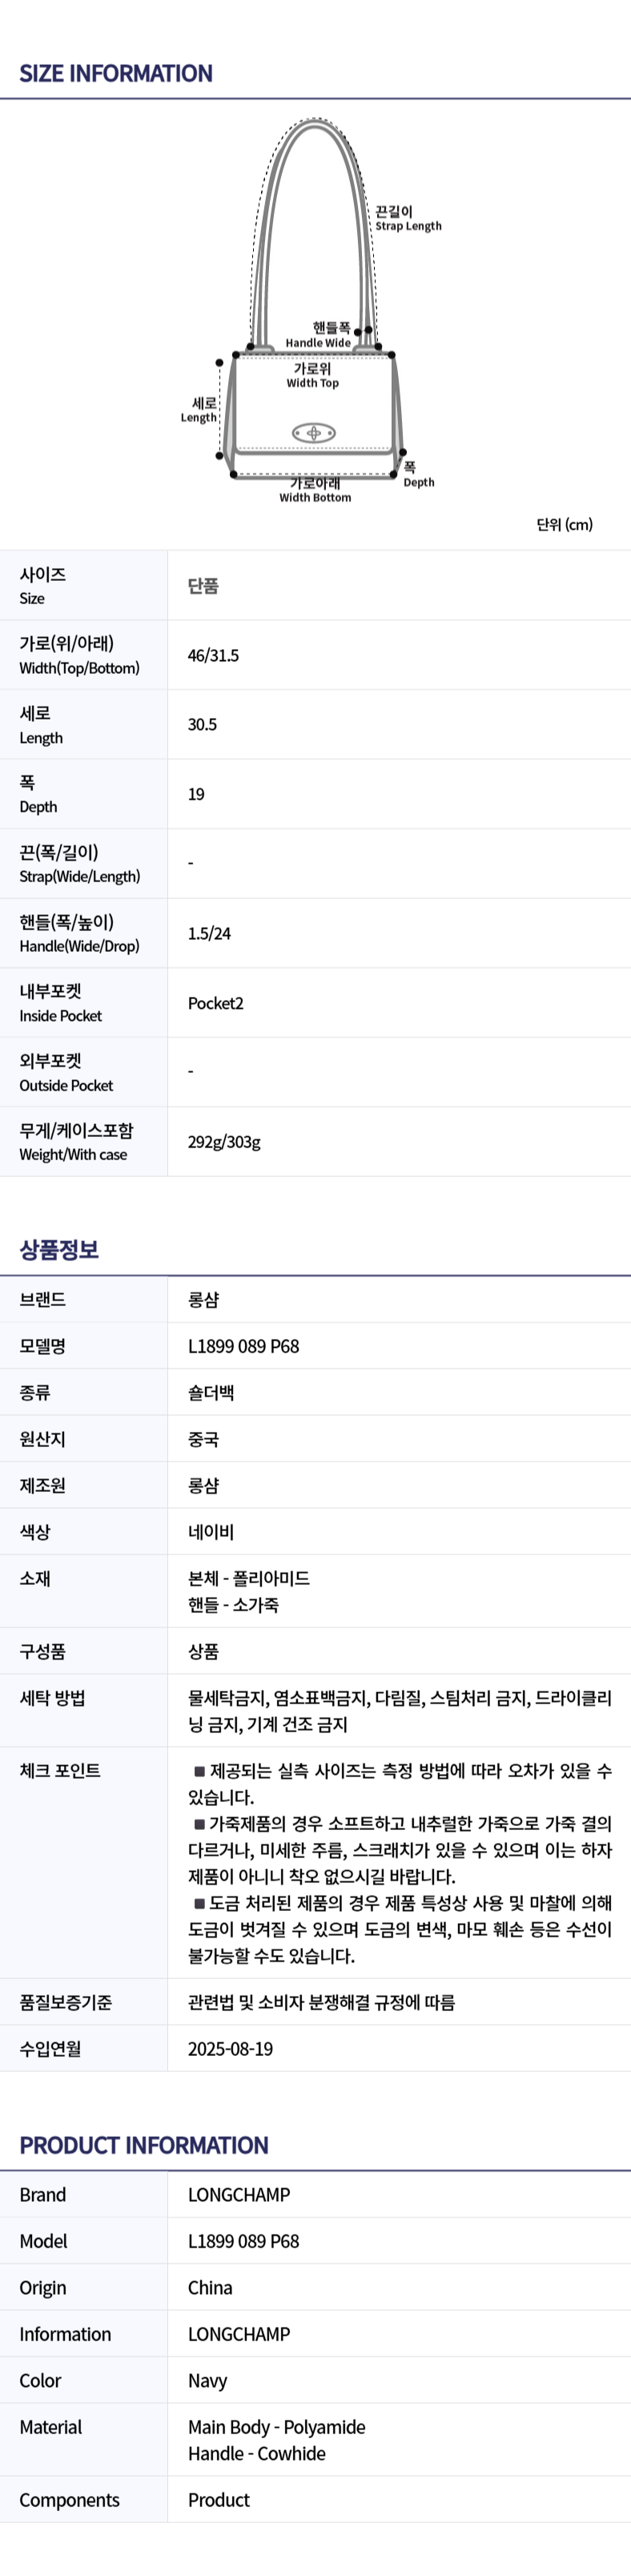
Task: Click the Handle(Wide/Drop) value 1.5/24
Action: pyautogui.click(x=209, y=933)
